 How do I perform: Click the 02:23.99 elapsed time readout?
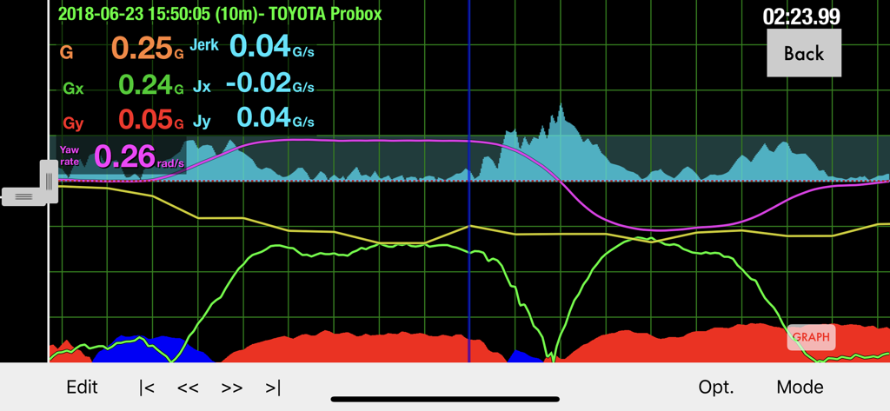pyautogui.click(x=800, y=17)
